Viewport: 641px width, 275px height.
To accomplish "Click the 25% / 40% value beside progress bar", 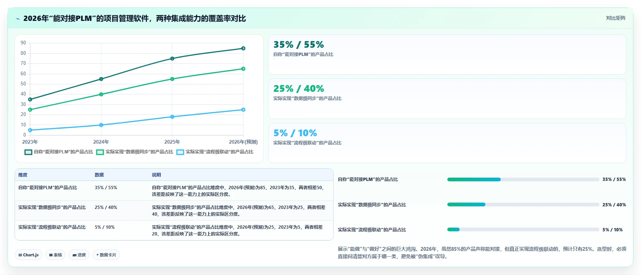I will (x=614, y=205).
